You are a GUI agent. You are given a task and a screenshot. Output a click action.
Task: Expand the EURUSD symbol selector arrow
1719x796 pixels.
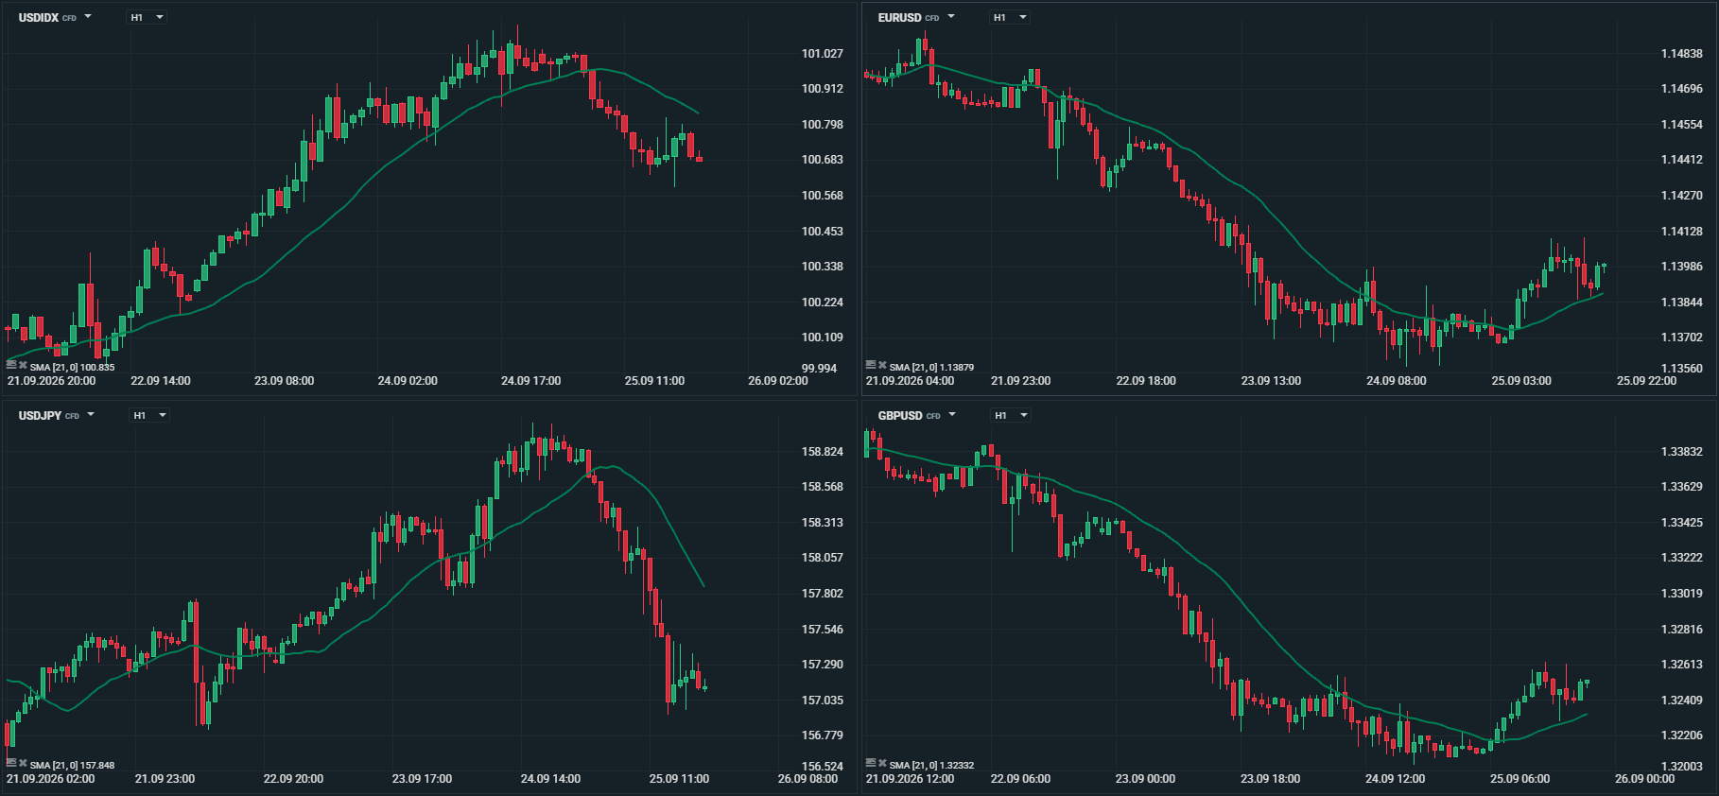click(951, 17)
